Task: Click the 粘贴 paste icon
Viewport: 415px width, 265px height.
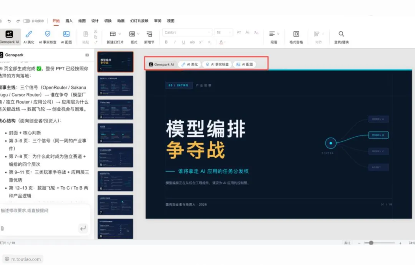Action: pyautogui.click(x=85, y=34)
